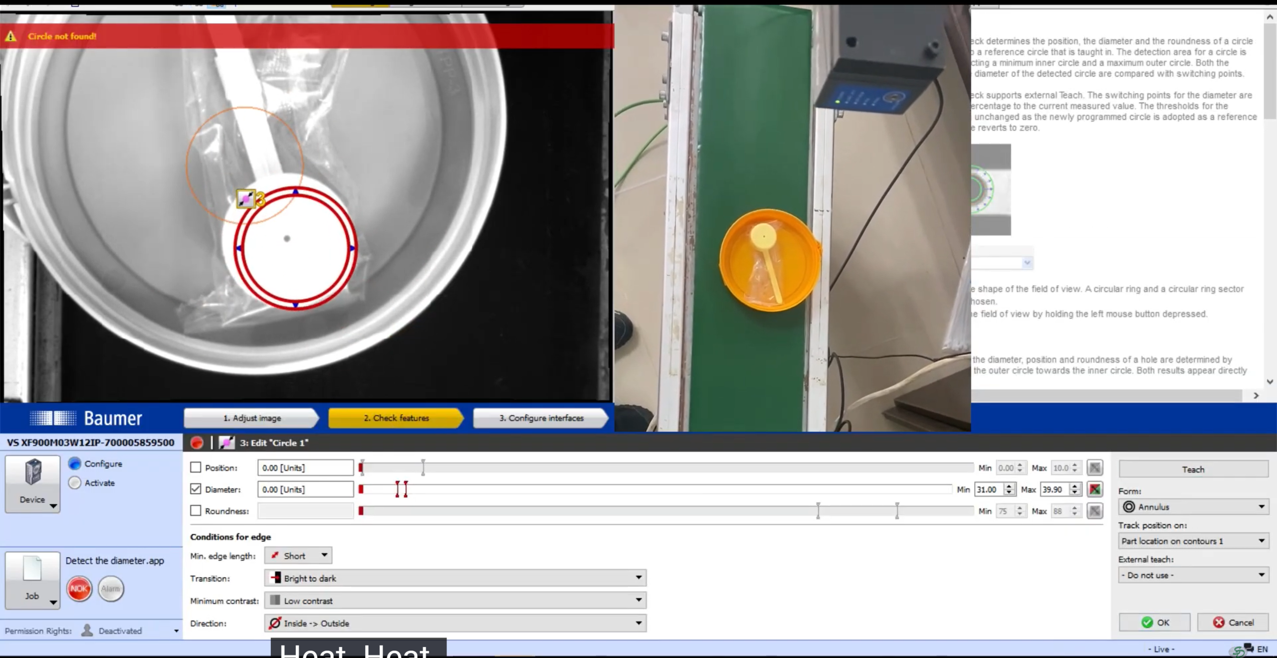Open Min. edge length dropdown
Image resolution: width=1277 pixels, height=658 pixels.
(x=298, y=556)
